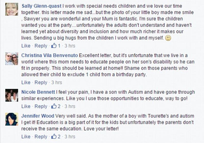Like Nicole Bennett's comment
This screenshot has height=143, width=204.
[x=26, y=106]
